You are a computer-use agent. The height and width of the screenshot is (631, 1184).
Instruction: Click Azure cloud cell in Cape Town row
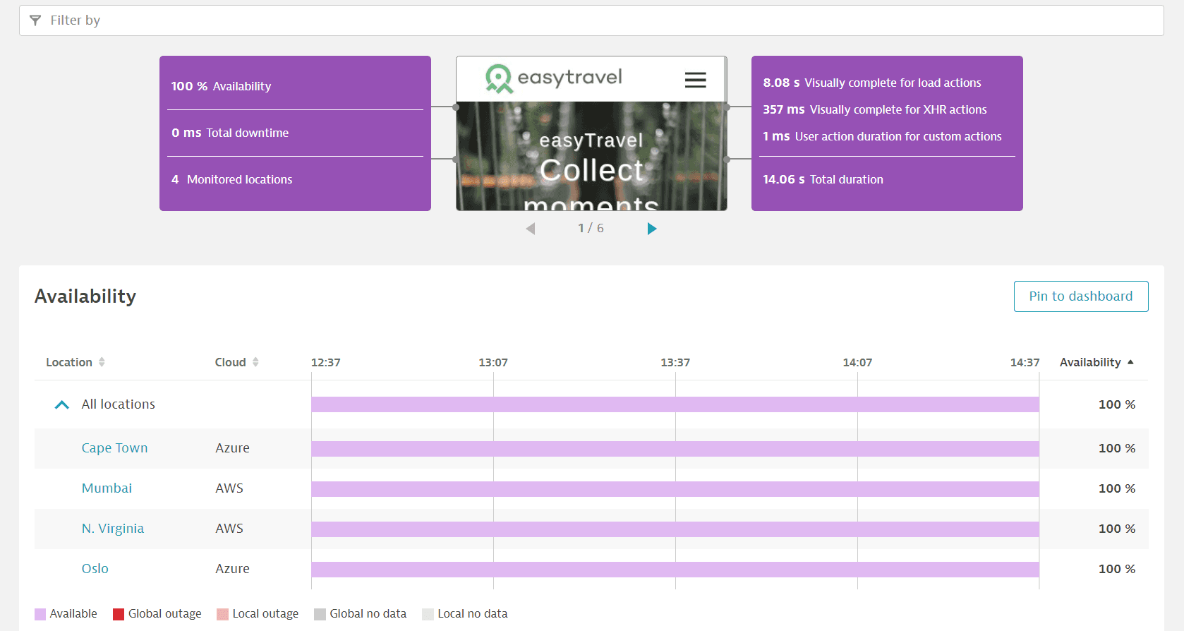point(232,448)
